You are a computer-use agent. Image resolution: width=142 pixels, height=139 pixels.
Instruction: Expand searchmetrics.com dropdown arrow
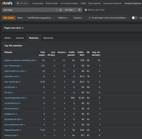click(x=25, y=71)
